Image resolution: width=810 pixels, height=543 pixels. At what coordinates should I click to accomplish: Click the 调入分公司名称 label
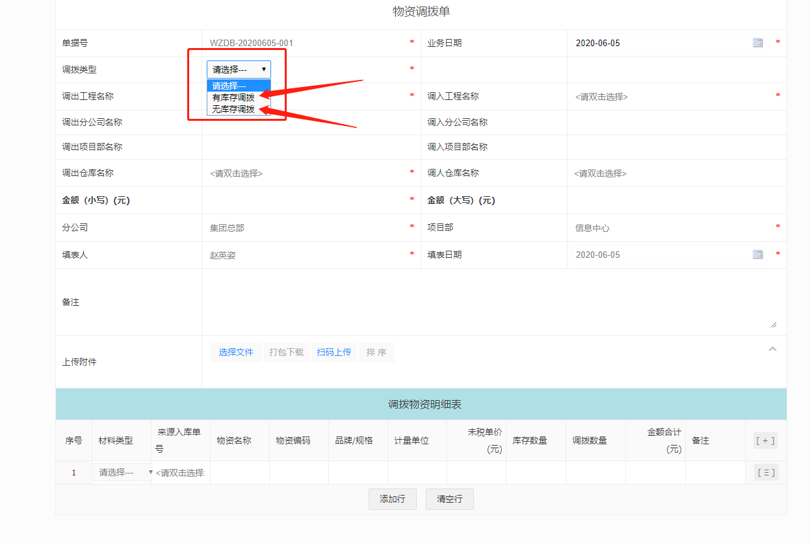tap(458, 122)
